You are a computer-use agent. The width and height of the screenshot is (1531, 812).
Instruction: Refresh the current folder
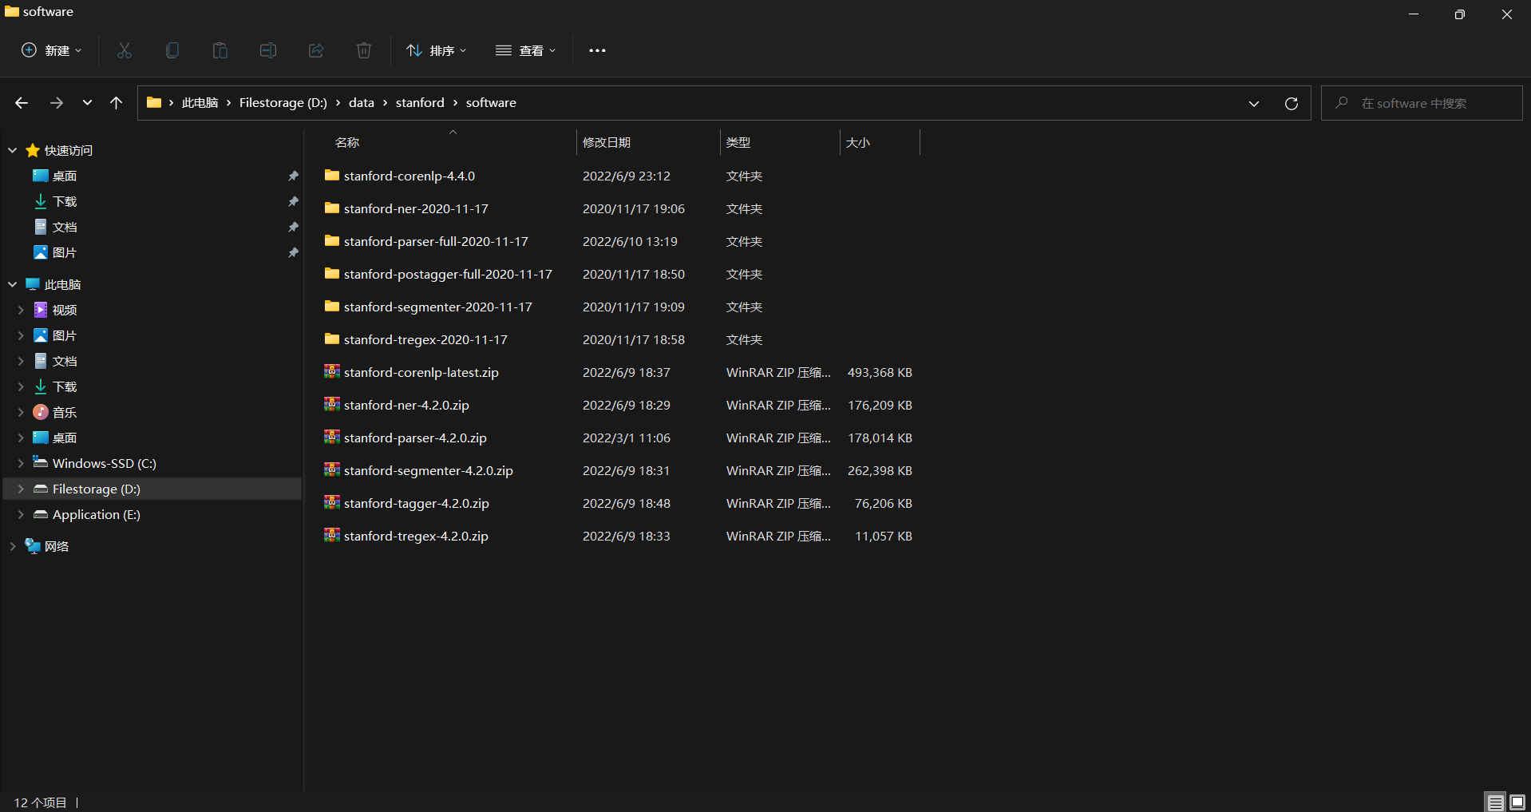[x=1292, y=104]
